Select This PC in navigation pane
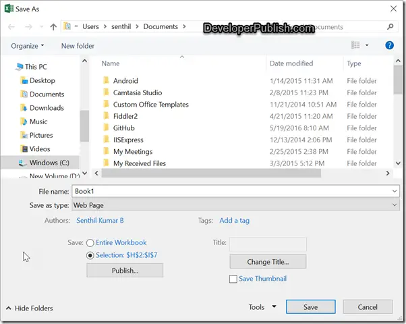 point(31,67)
